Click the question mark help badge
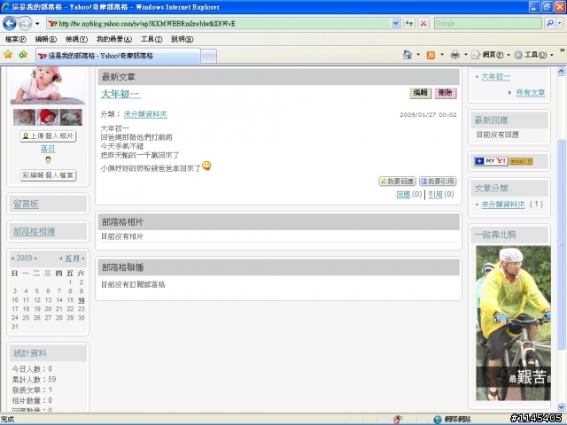Viewport: 567px width, 425px height. (x=529, y=161)
